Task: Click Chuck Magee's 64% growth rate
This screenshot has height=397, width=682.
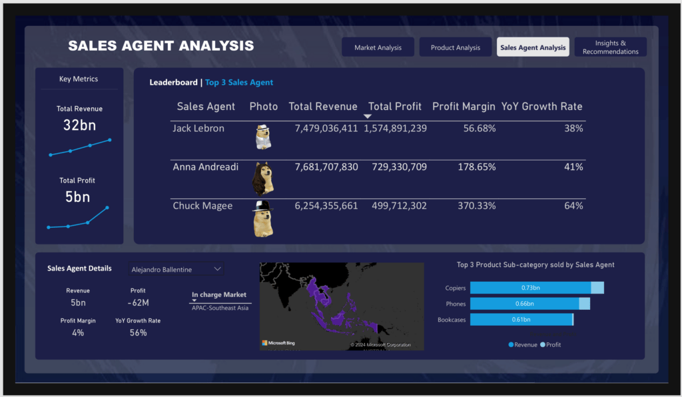Action: tap(573, 206)
